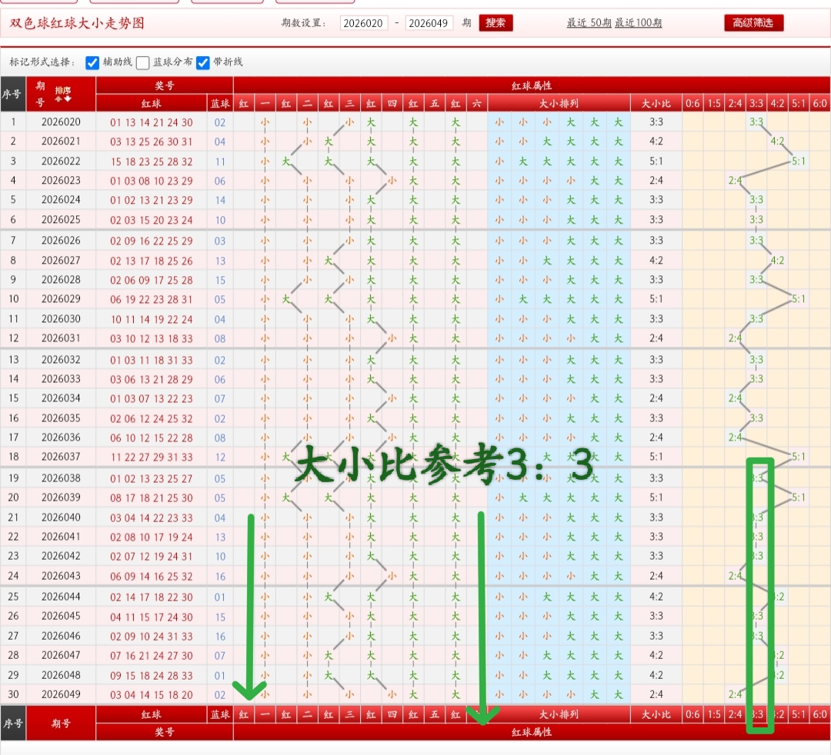831x755 pixels.
Task: Click red numbers 06 19 22 23 28 31
Action: click(x=152, y=299)
